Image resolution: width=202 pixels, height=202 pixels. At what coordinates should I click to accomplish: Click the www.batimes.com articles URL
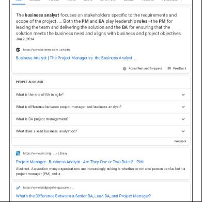46,50
